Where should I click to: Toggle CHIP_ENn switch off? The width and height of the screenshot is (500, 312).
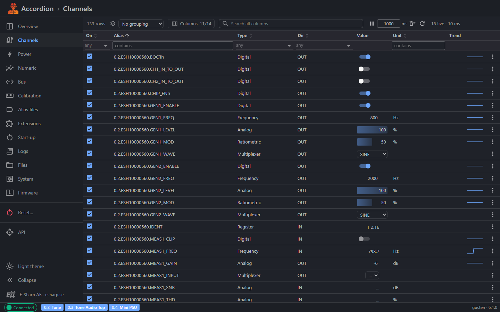[x=365, y=93]
